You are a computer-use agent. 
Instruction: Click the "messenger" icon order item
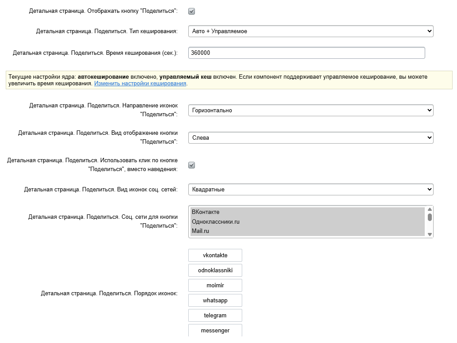point(215,330)
